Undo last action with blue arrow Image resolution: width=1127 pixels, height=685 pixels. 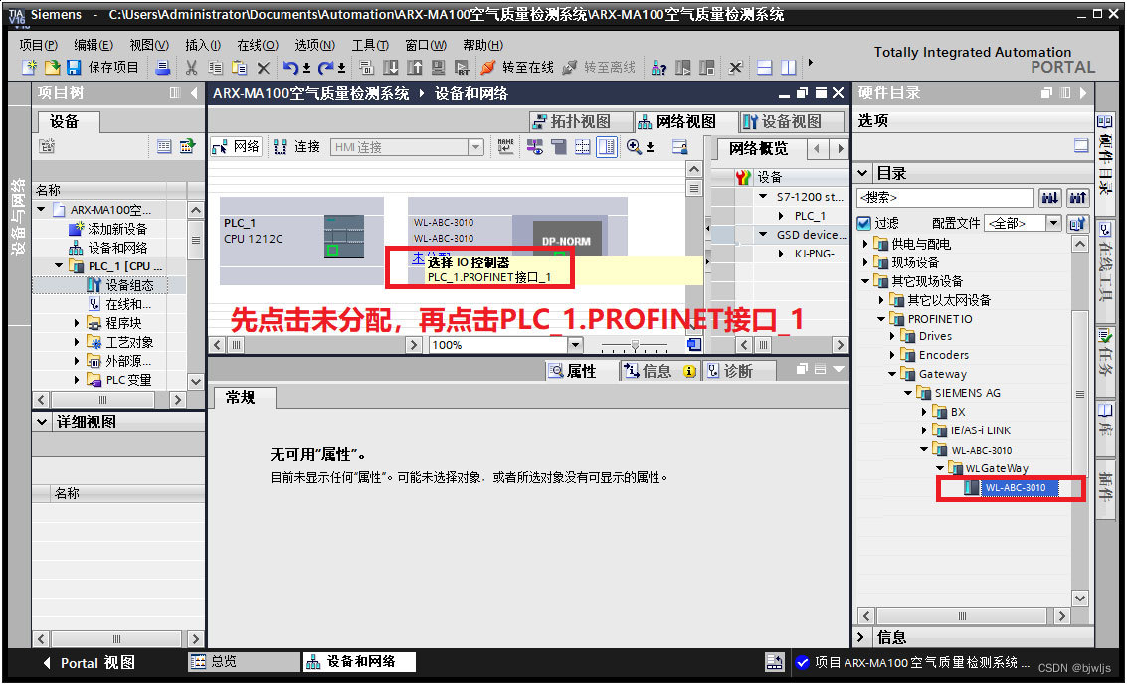[x=290, y=68]
